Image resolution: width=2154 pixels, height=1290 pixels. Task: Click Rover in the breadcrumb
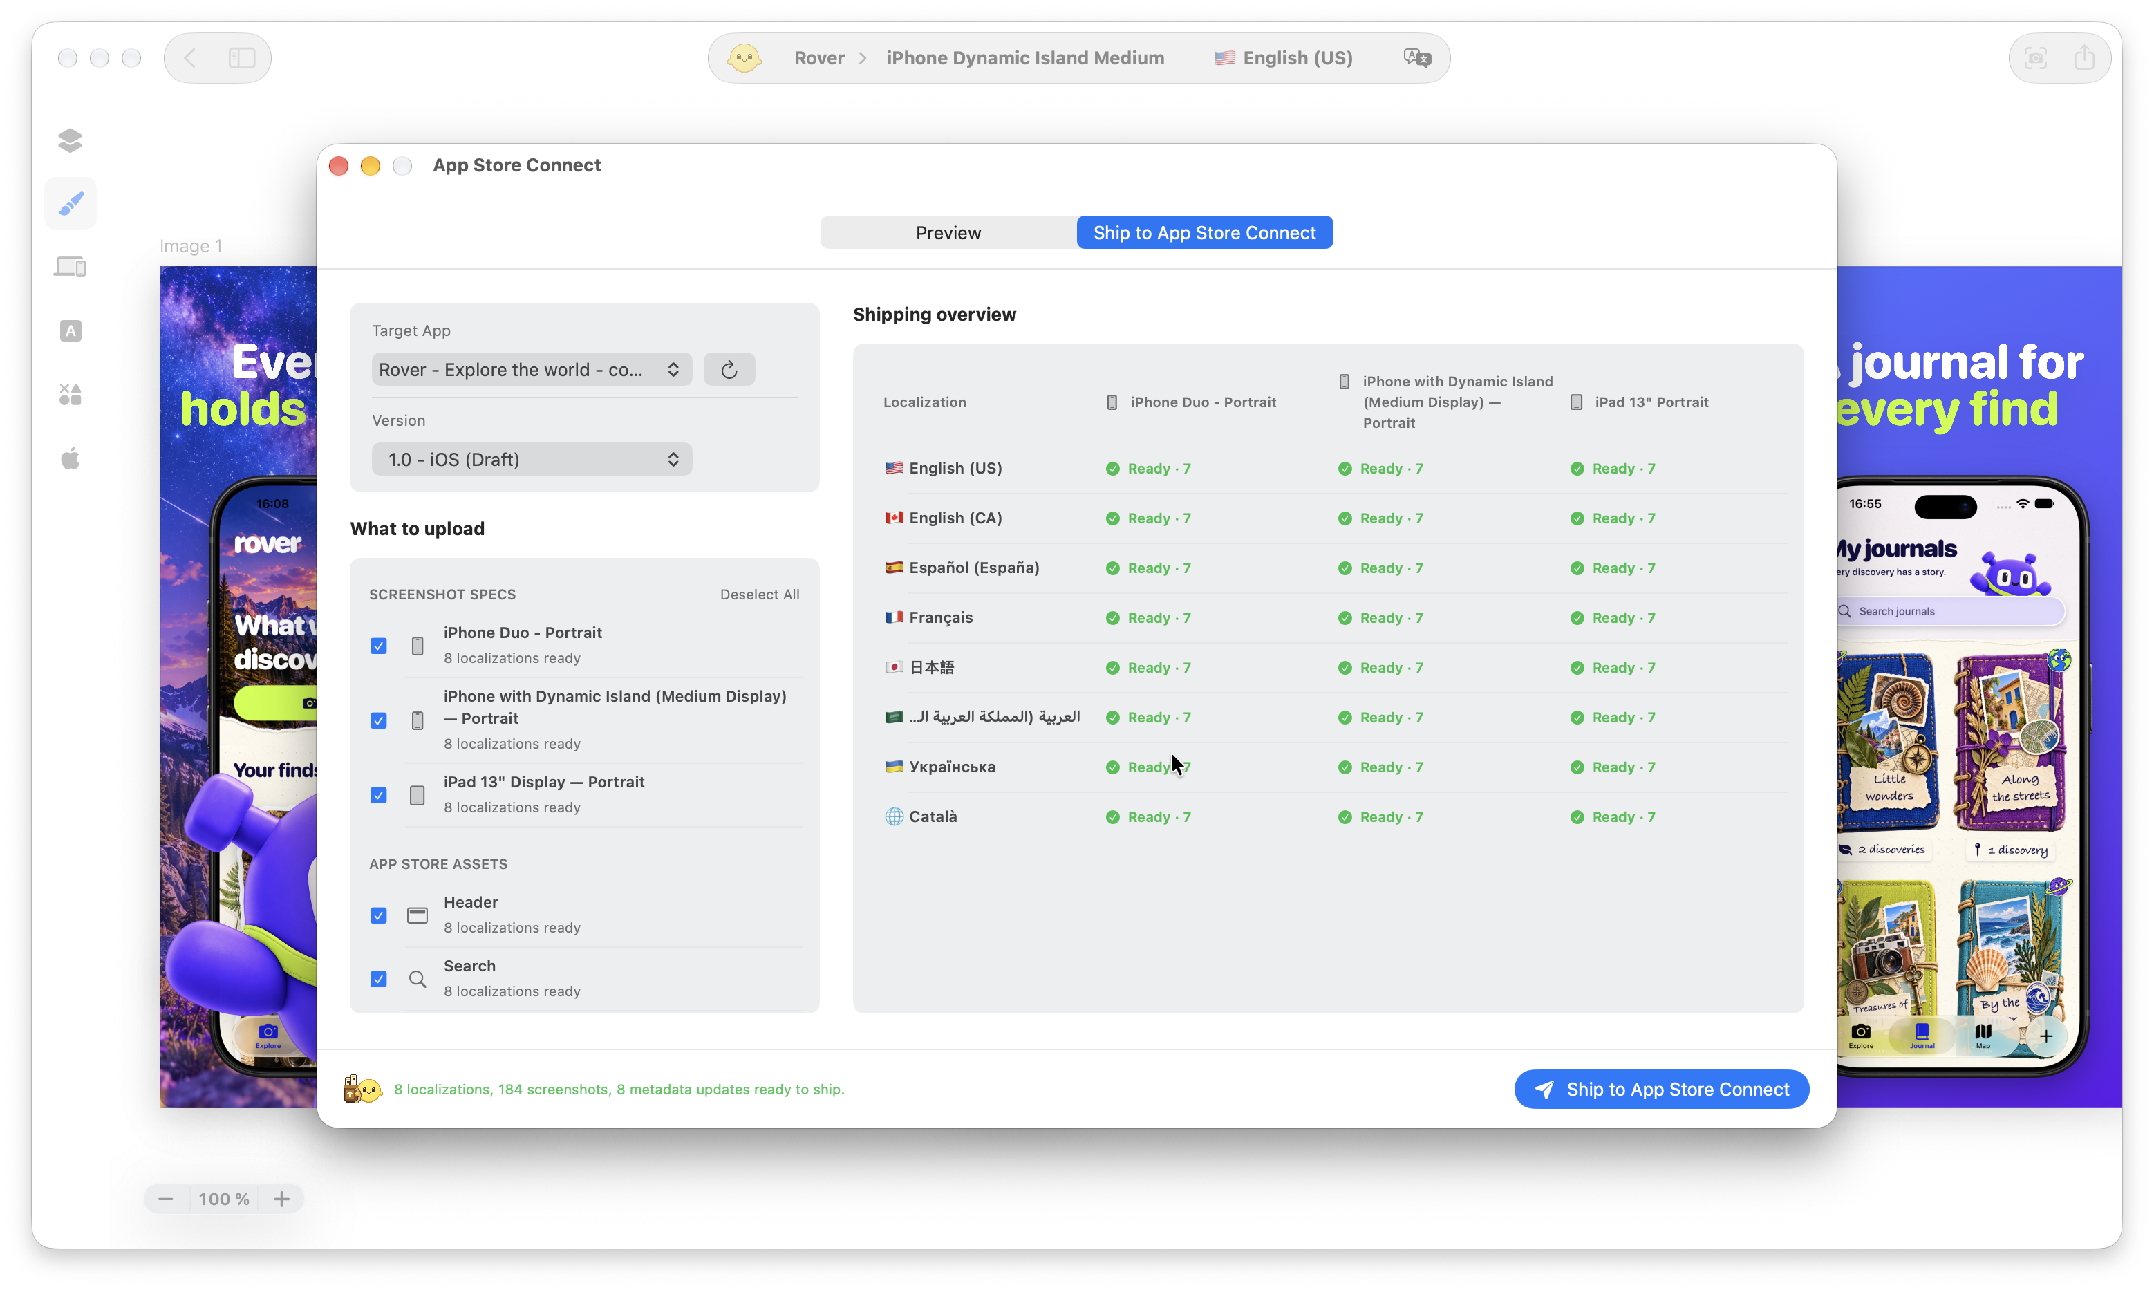pos(819,58)
